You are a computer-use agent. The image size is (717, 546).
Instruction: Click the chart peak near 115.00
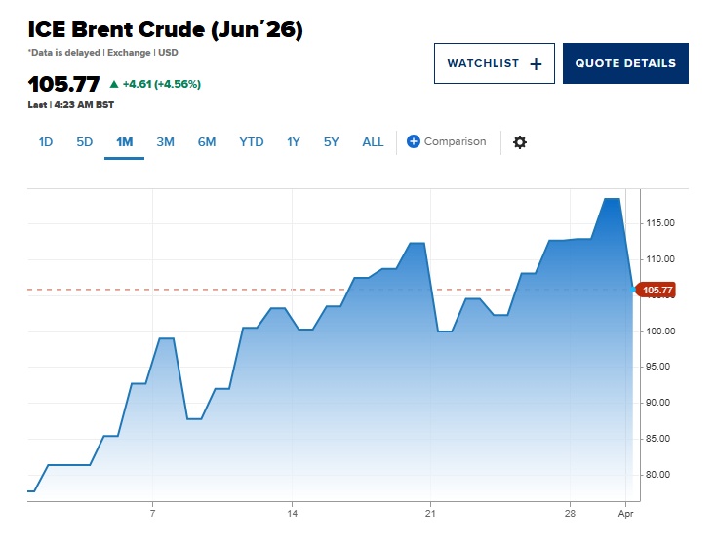click(x=612, y=199)
